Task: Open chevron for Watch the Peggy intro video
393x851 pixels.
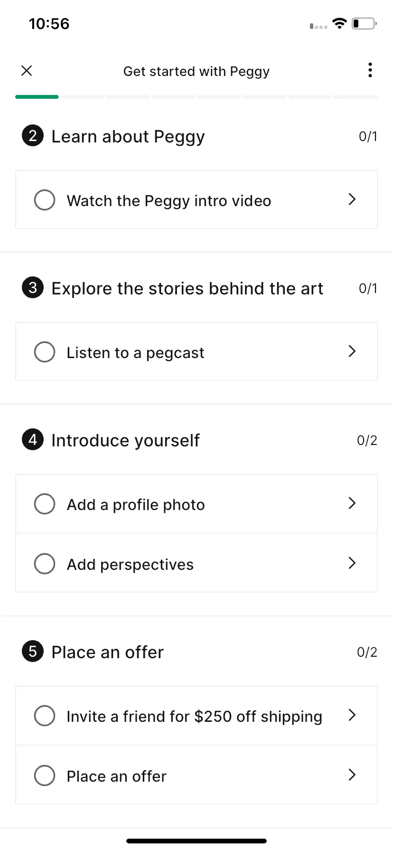Action: point(352,199)
